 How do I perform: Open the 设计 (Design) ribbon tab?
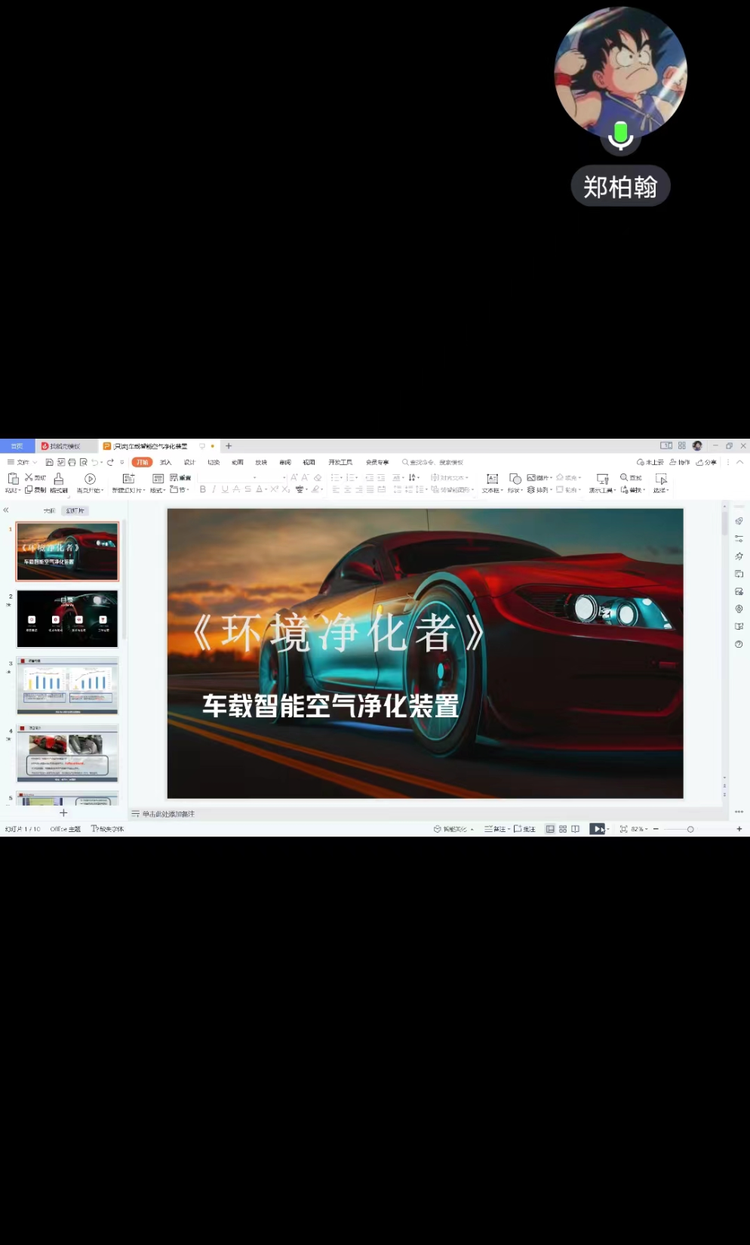[189, 462]
